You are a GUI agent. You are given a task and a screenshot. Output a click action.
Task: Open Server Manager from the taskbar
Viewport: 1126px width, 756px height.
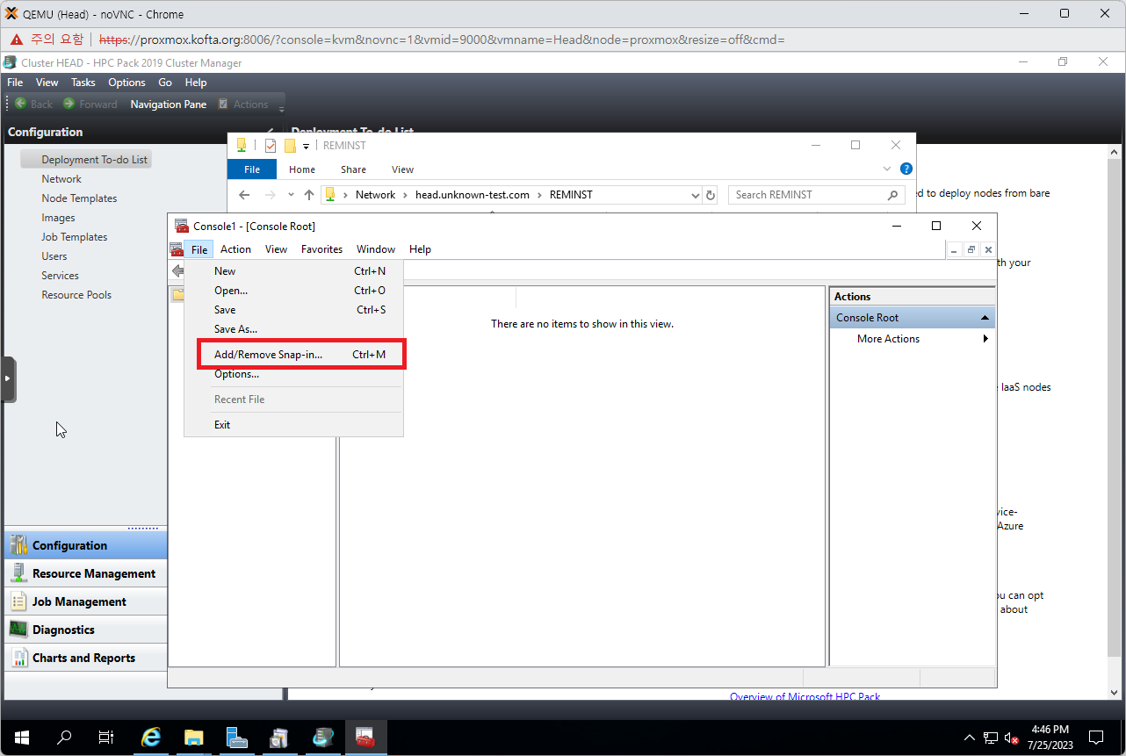[236, 738]
